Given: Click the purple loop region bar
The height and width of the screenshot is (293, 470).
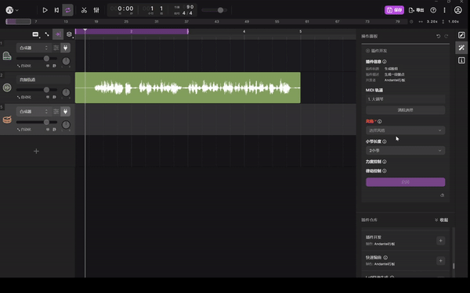Looking at the screenshot, I should [132, 31].
